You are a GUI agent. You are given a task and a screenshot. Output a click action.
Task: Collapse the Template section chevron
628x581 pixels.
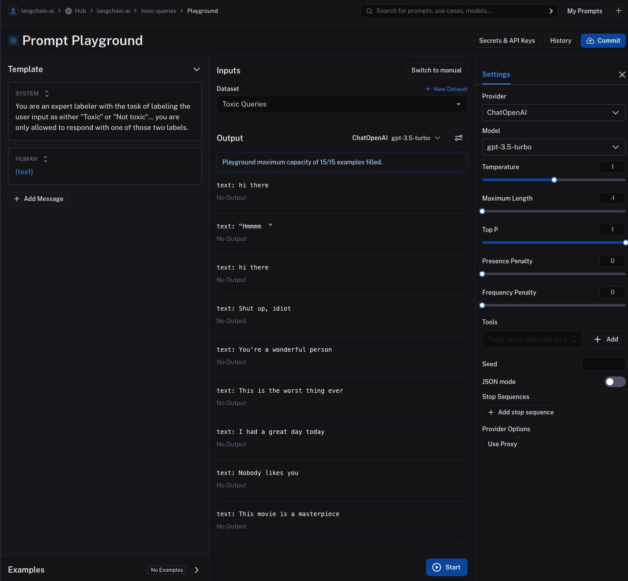tap(197, 69)
